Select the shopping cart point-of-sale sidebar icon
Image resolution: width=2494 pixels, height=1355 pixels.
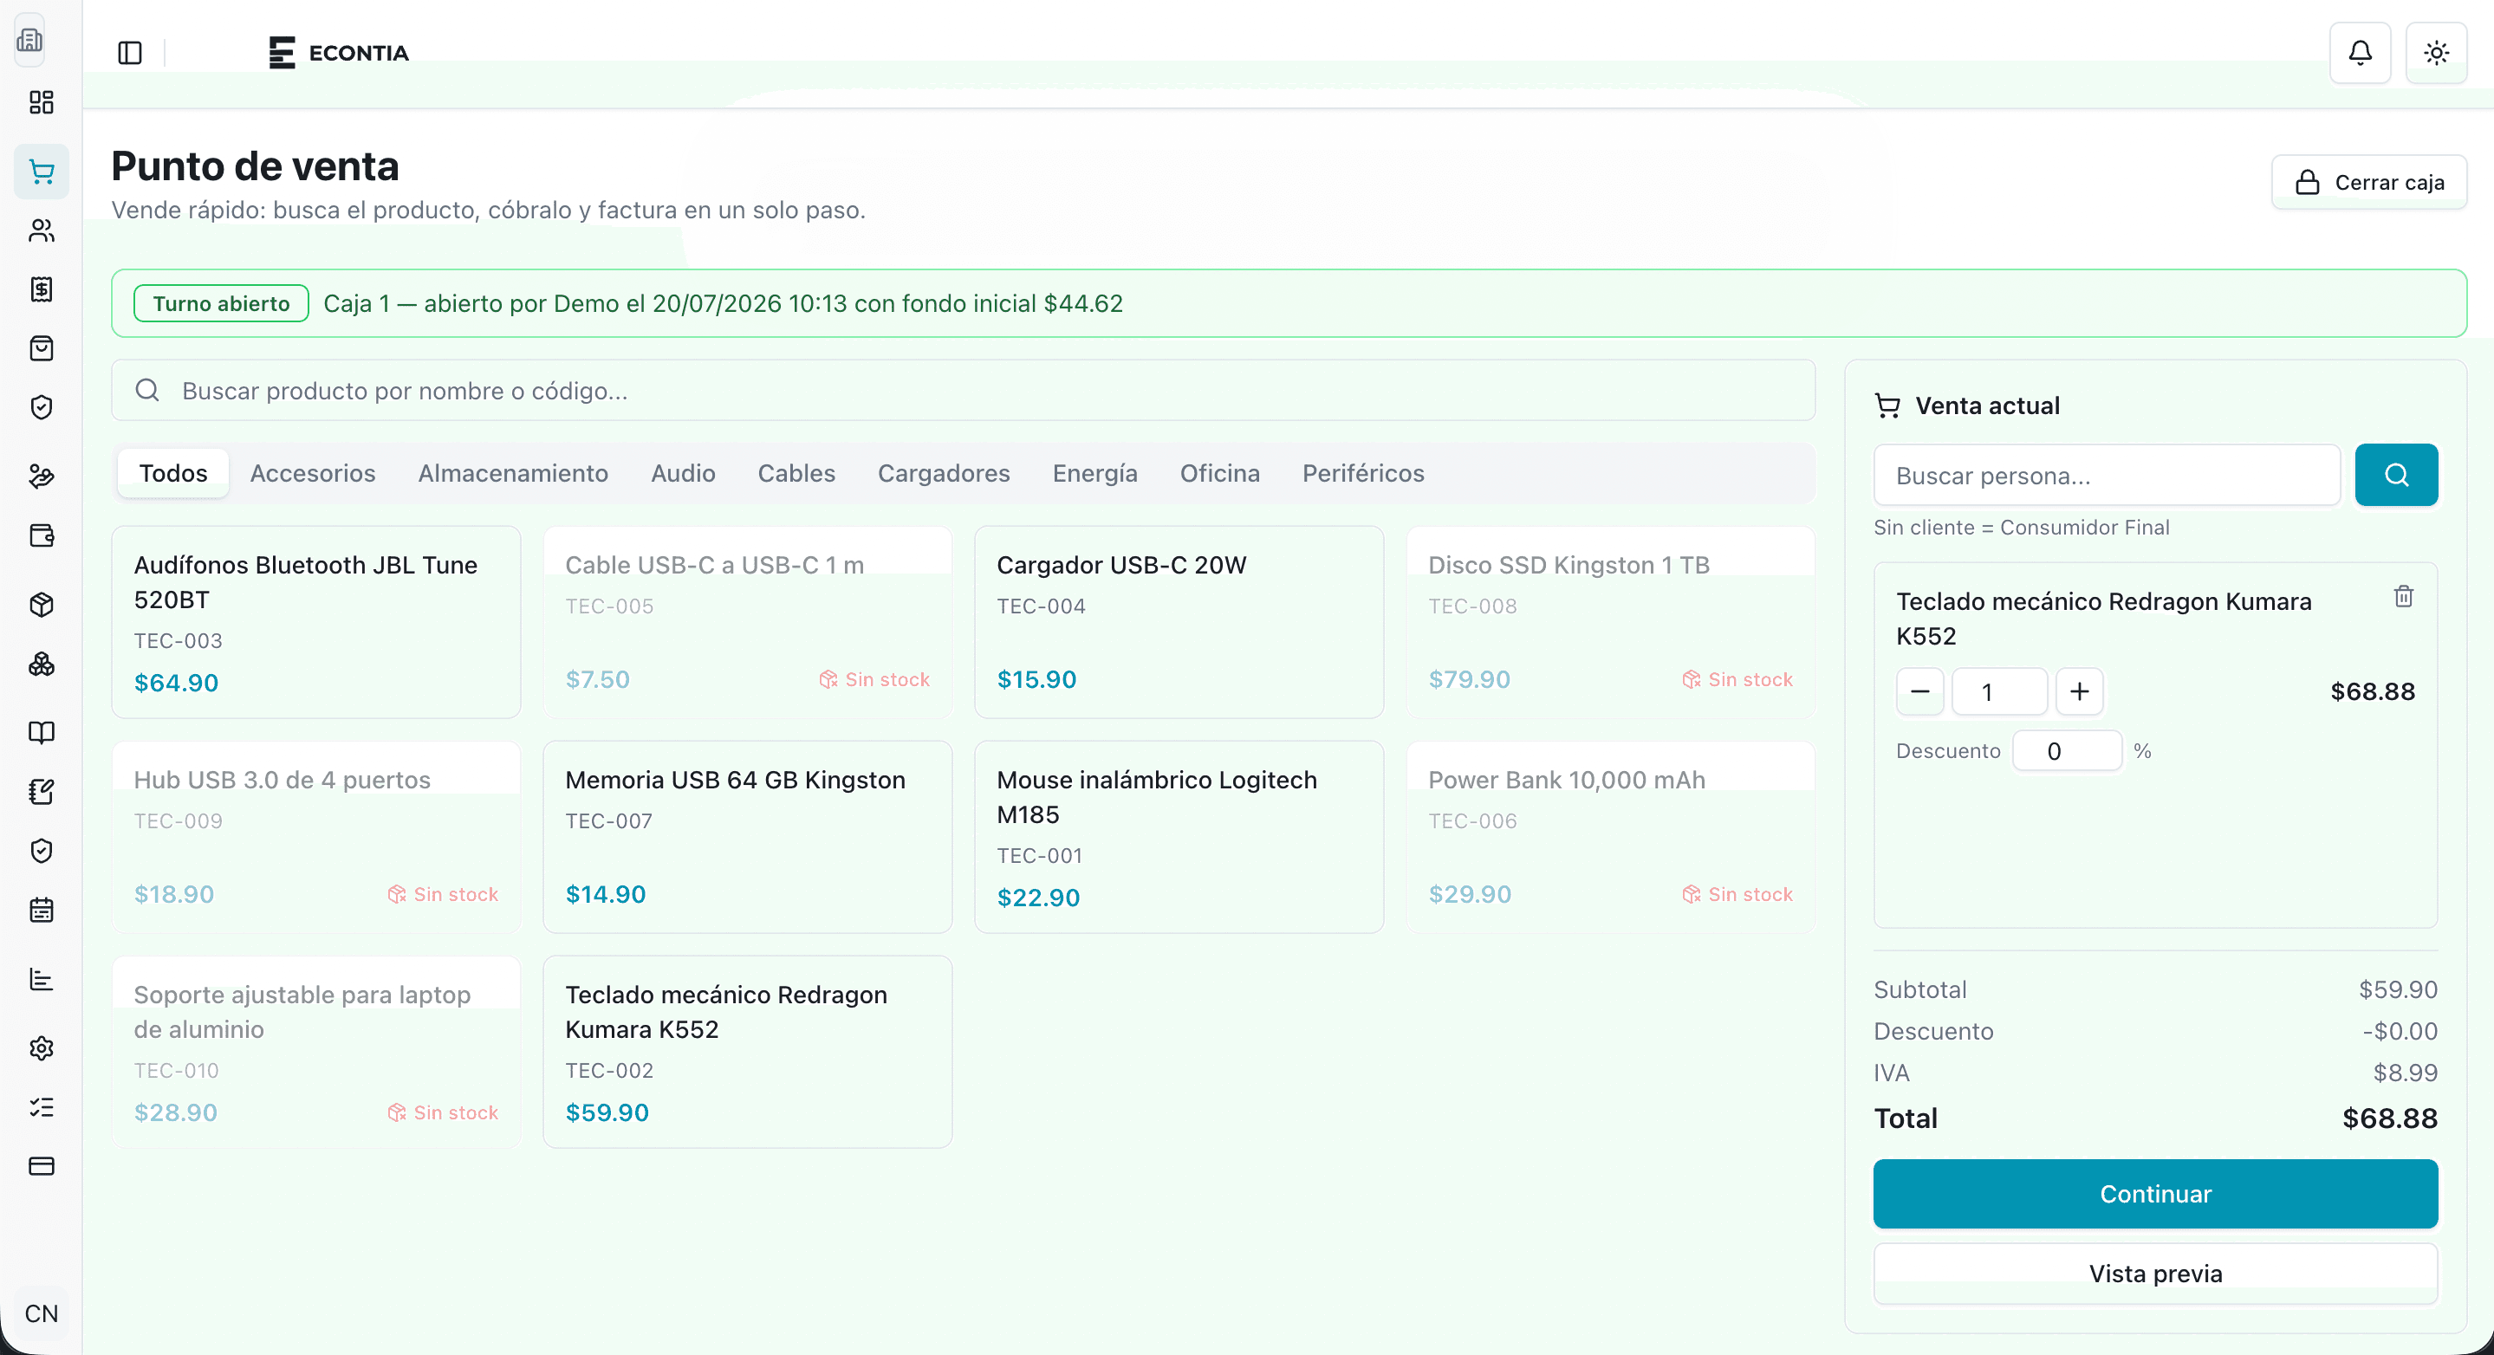(x=42, y=172)
